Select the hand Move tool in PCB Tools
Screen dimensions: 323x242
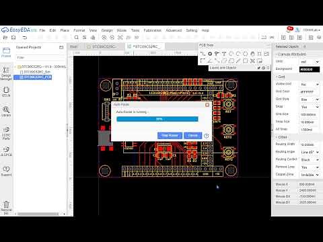(252, 54)
